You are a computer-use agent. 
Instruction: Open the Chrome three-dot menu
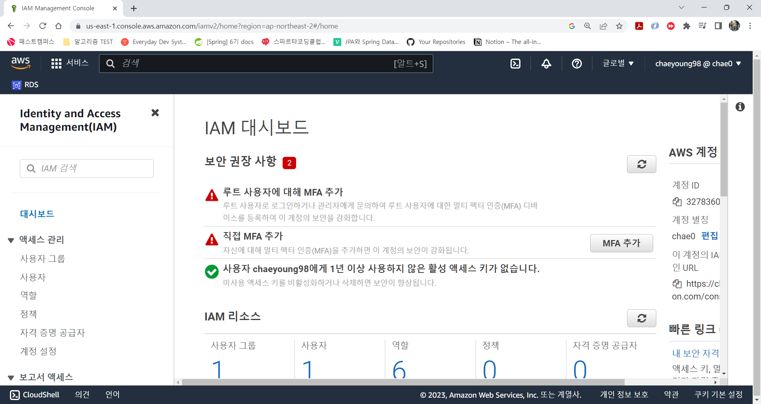click(750, 26)
